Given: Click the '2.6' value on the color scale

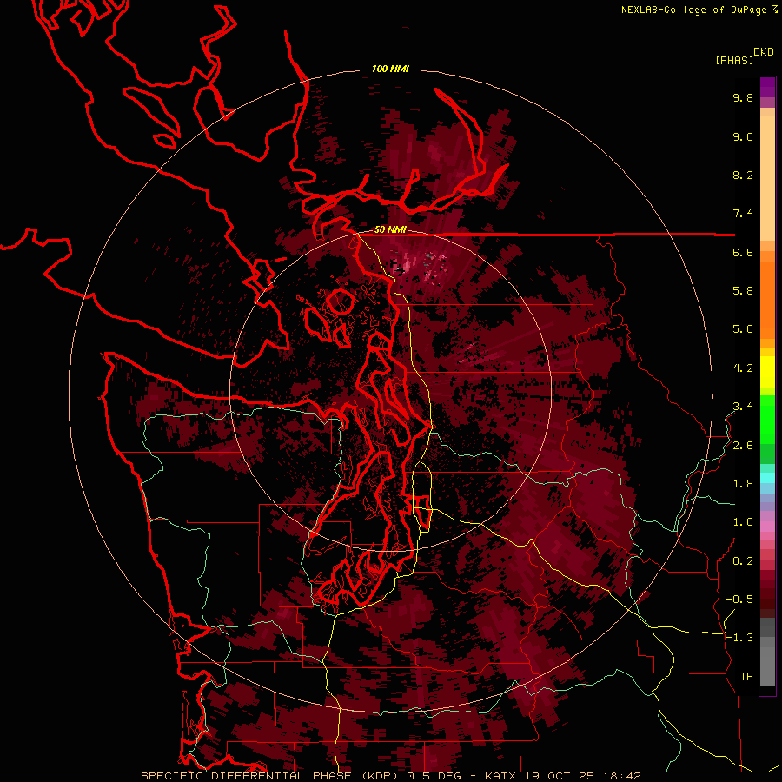Looking at the screenshot, I should click(x=743, y=446).
